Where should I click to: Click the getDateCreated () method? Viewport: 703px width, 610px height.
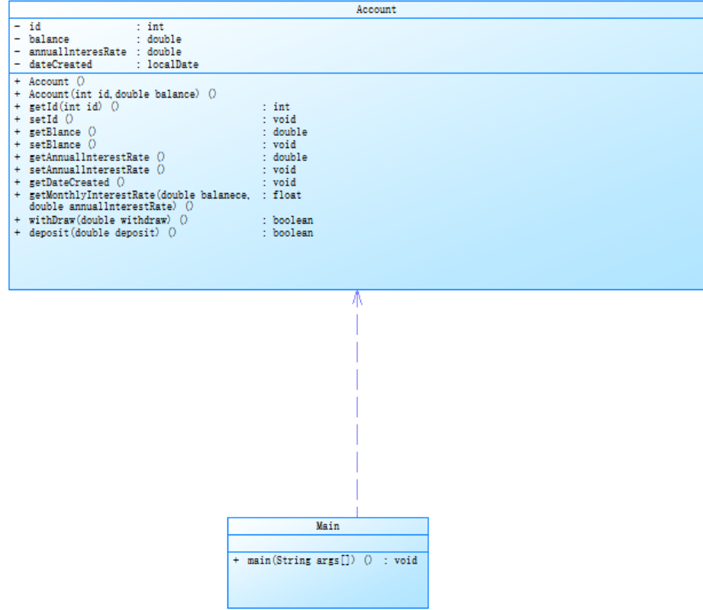[155, 182]
